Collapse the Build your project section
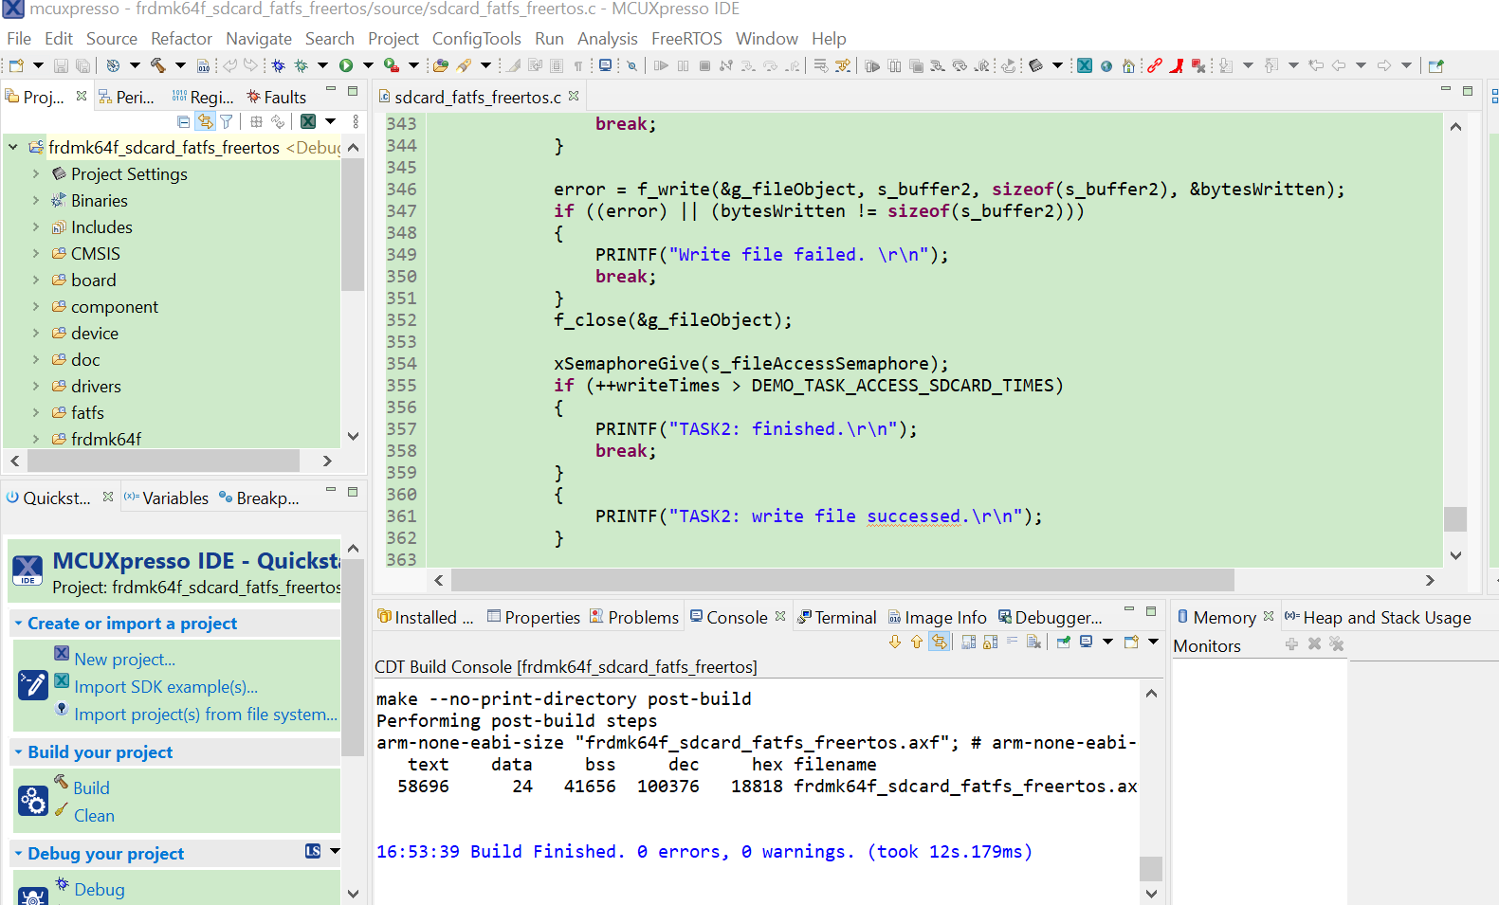The image size is (1499, 905). point(18,751)
